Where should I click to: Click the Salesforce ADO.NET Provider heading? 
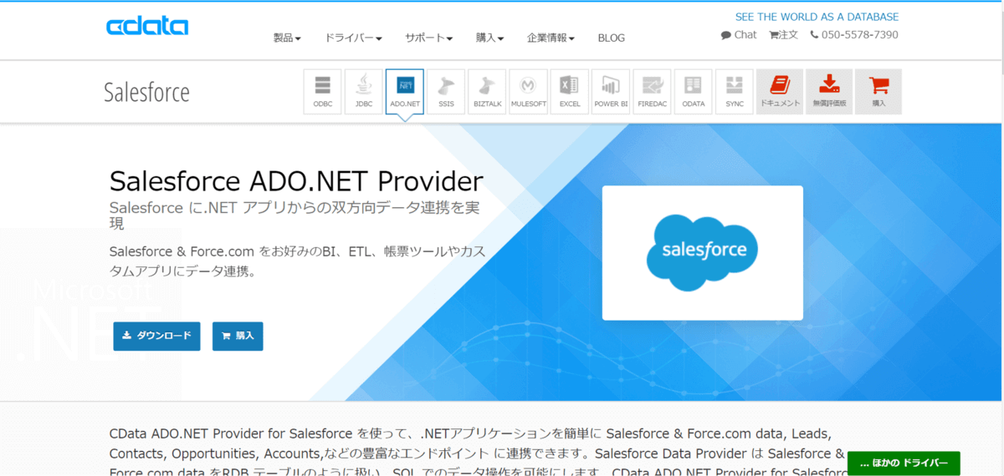[296, 181]
